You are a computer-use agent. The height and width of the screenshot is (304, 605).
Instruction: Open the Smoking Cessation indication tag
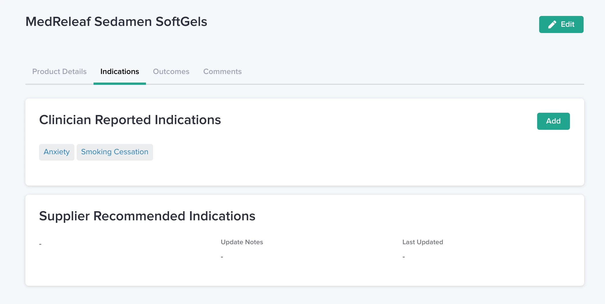coord(115,152)
